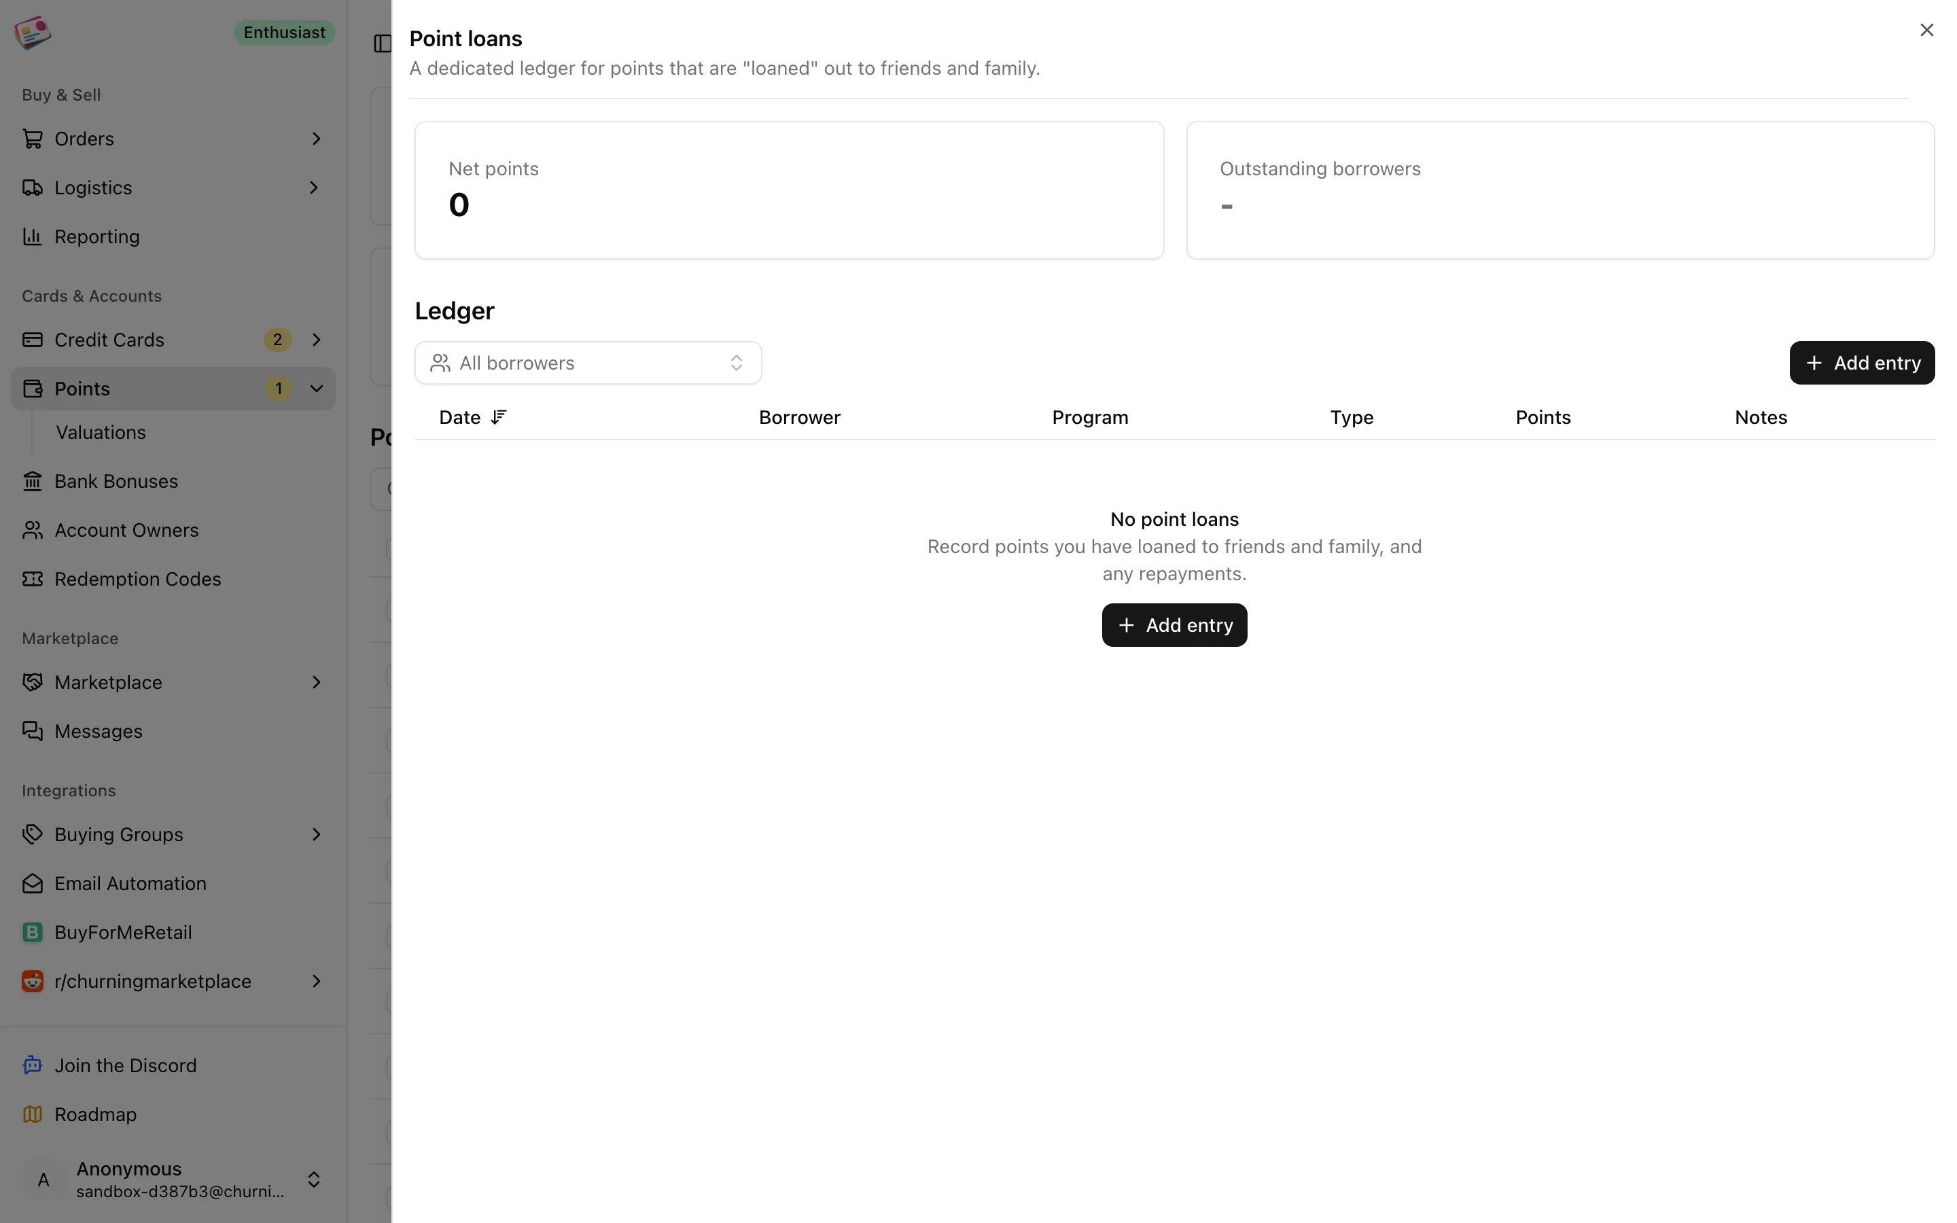1957x1223 pixels.
Task: Click the Orders cart icon
Action: coord(33,139)
